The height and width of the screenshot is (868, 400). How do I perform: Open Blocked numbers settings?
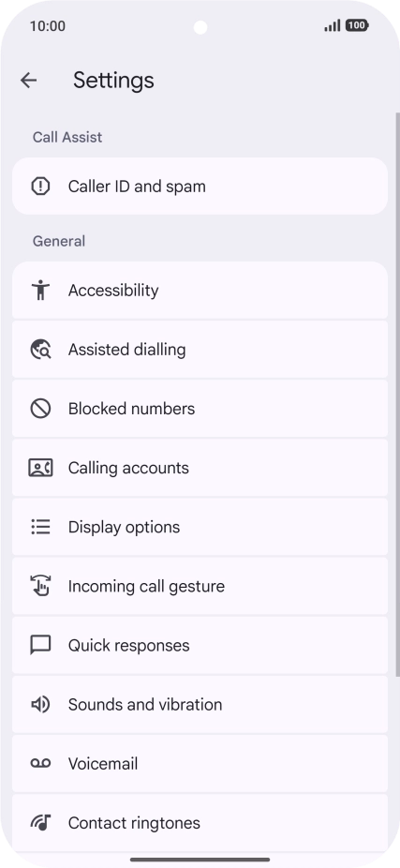[x=200, y=409]
